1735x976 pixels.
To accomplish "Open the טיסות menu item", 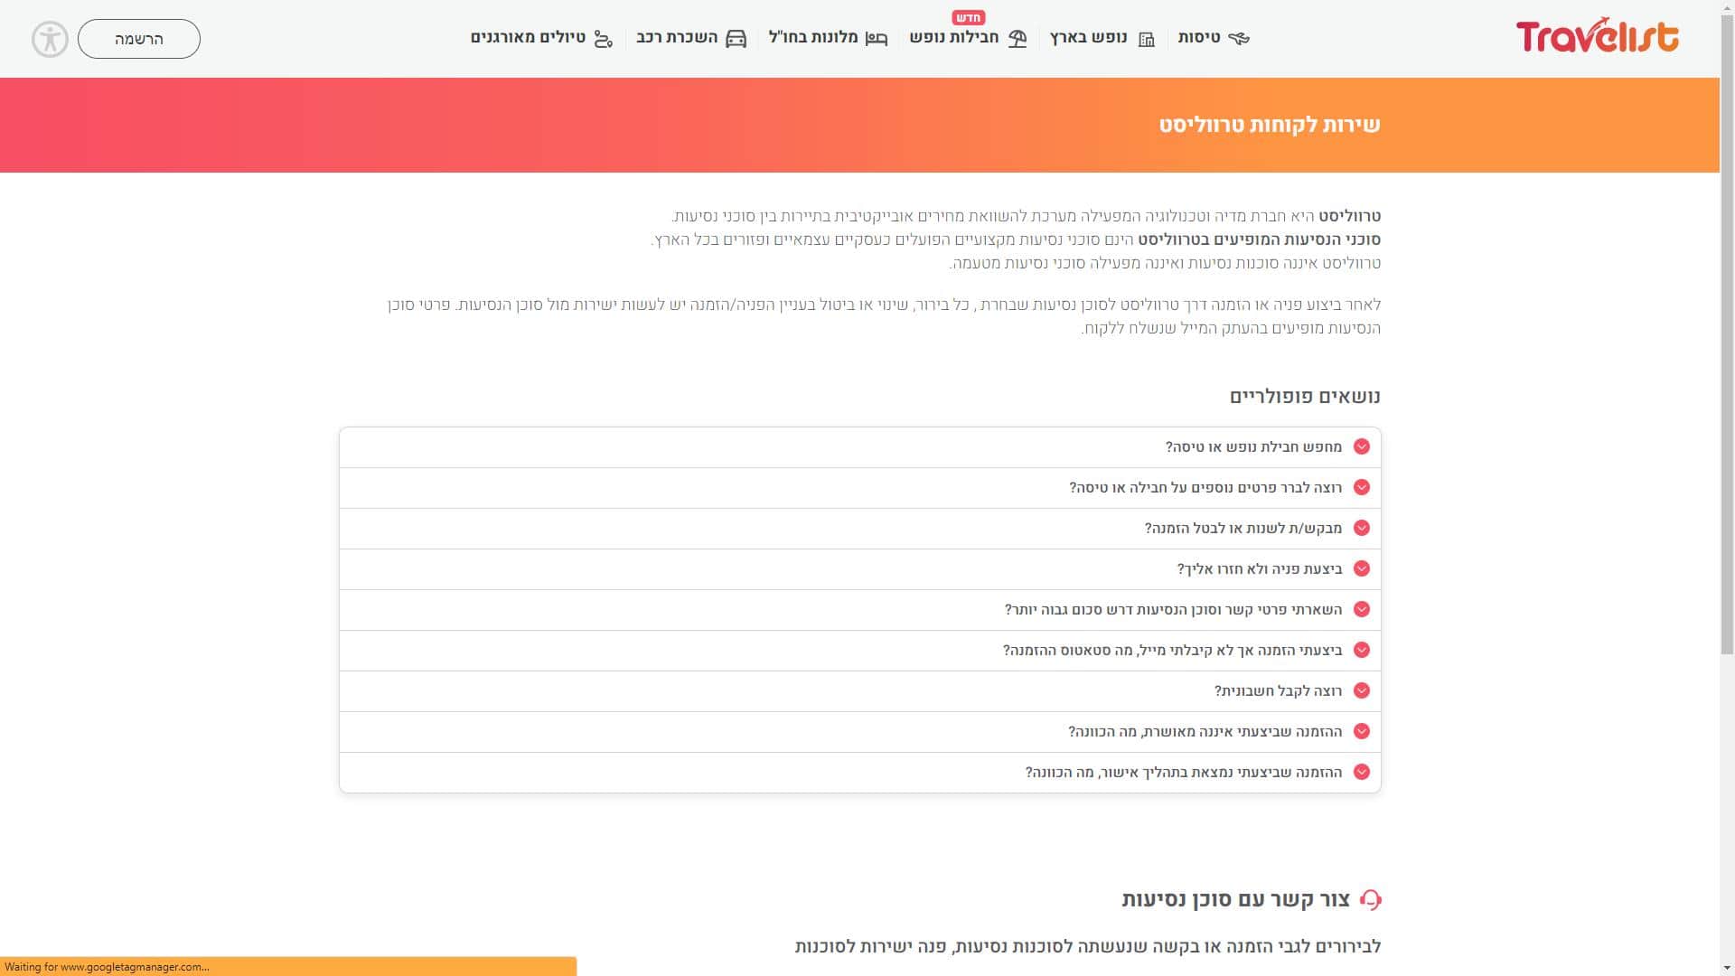I will coord(1199,38).
